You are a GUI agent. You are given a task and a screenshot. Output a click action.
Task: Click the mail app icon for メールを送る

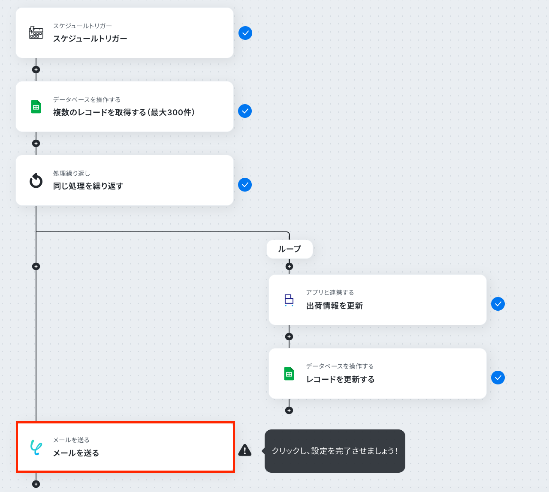[36, 447]
